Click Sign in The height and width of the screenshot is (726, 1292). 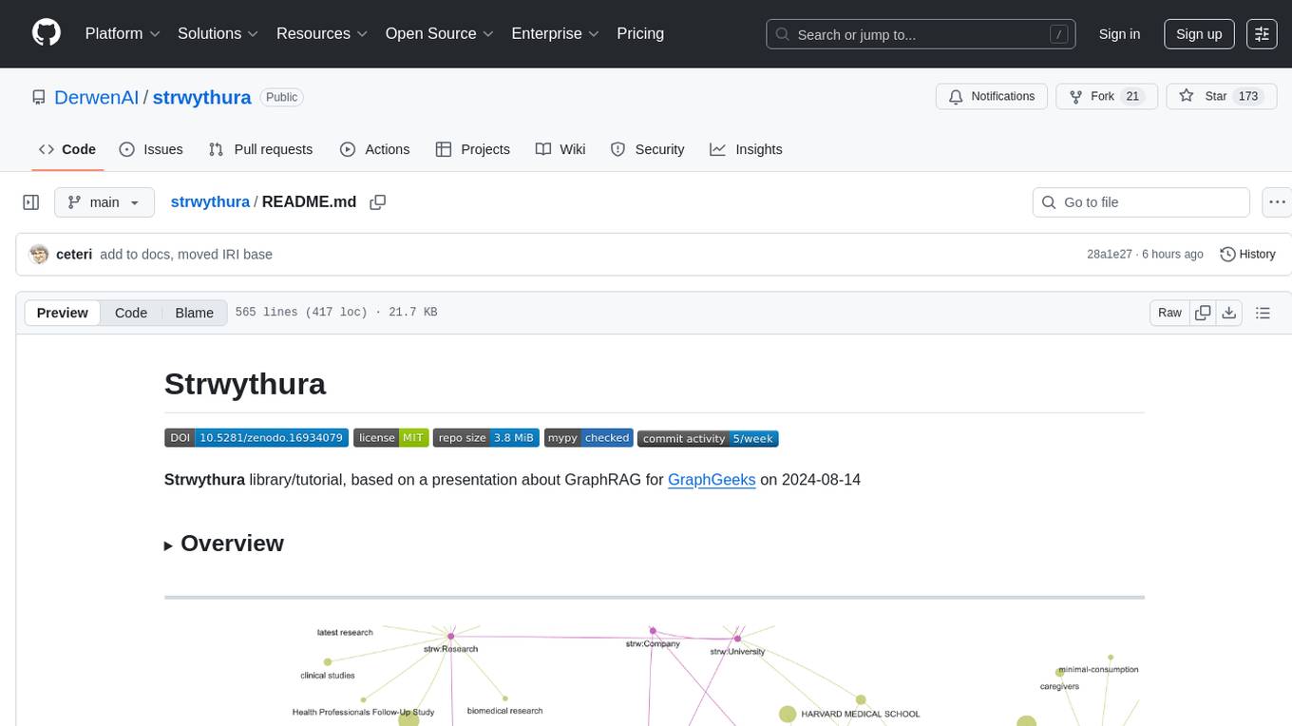pos(1119,34)
